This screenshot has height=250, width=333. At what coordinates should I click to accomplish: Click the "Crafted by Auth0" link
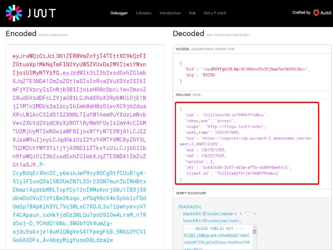tap(310, 12)
